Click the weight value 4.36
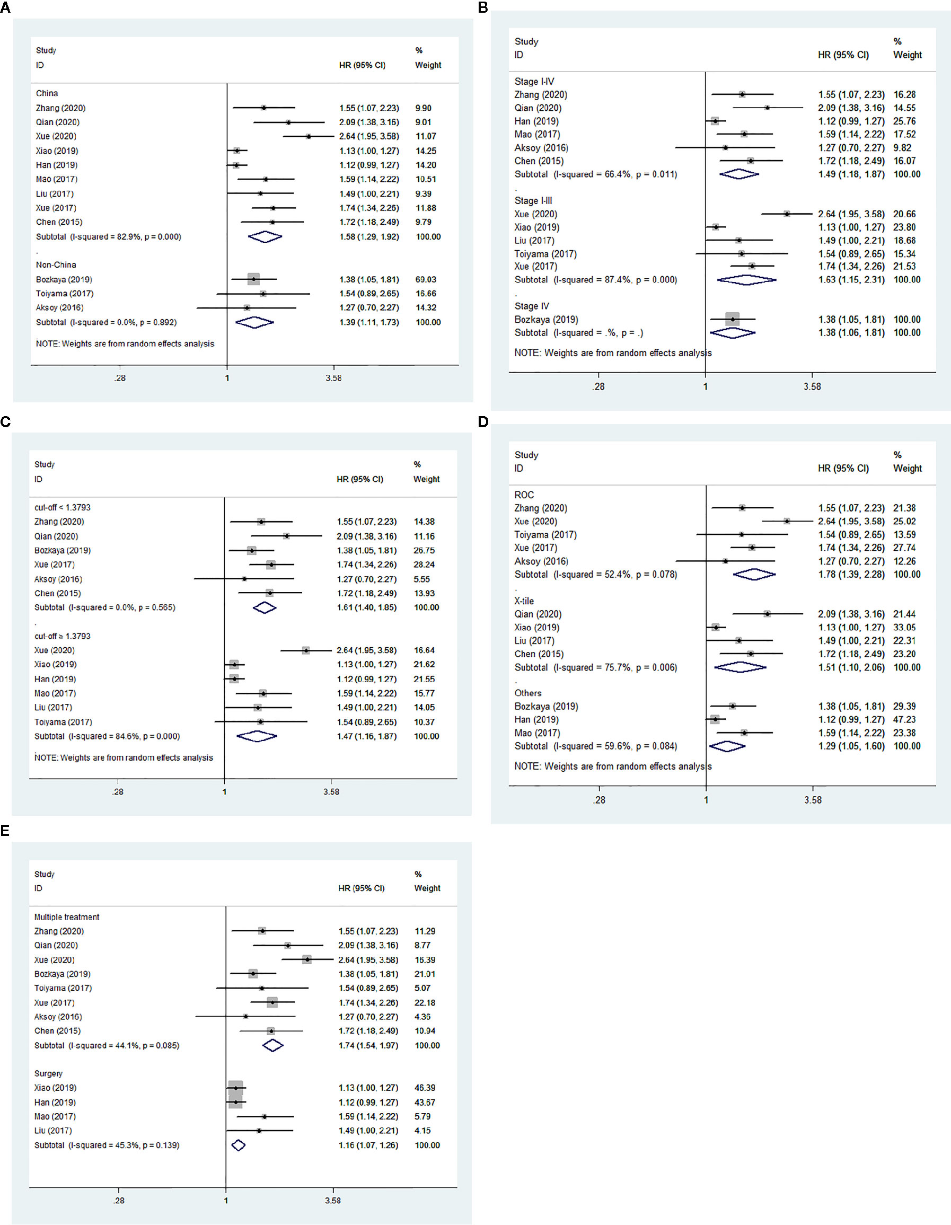Screen dimensions: 951x1225 point(423,1017)
